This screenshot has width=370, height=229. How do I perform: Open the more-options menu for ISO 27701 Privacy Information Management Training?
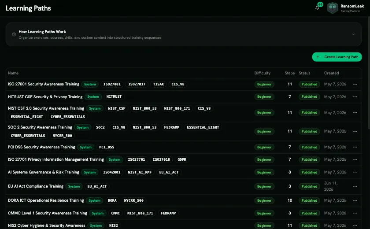coord(355,160)
